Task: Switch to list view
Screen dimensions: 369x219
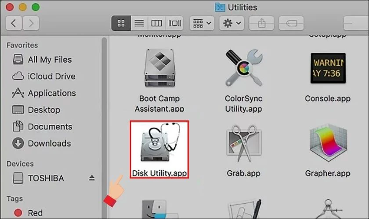Action: pos(139,23)
